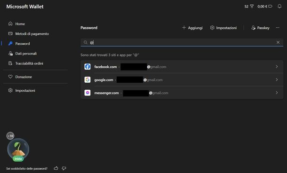Screen dimensions: 287x173
Task: Open the google.com password entry
Action: click(x=182, y=80)
